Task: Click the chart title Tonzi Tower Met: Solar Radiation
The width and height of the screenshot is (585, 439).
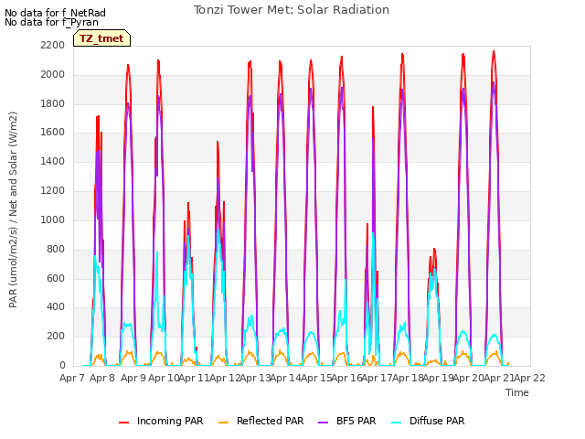Action: pyautogui.click(x=292, y=10)
